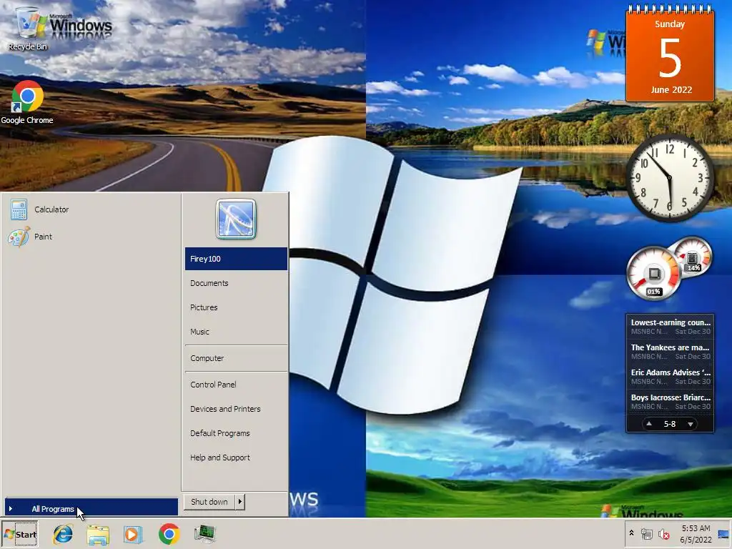Open the computer monitor app on taskbar
The image size is (732, 549).
[x=204, y=534]
